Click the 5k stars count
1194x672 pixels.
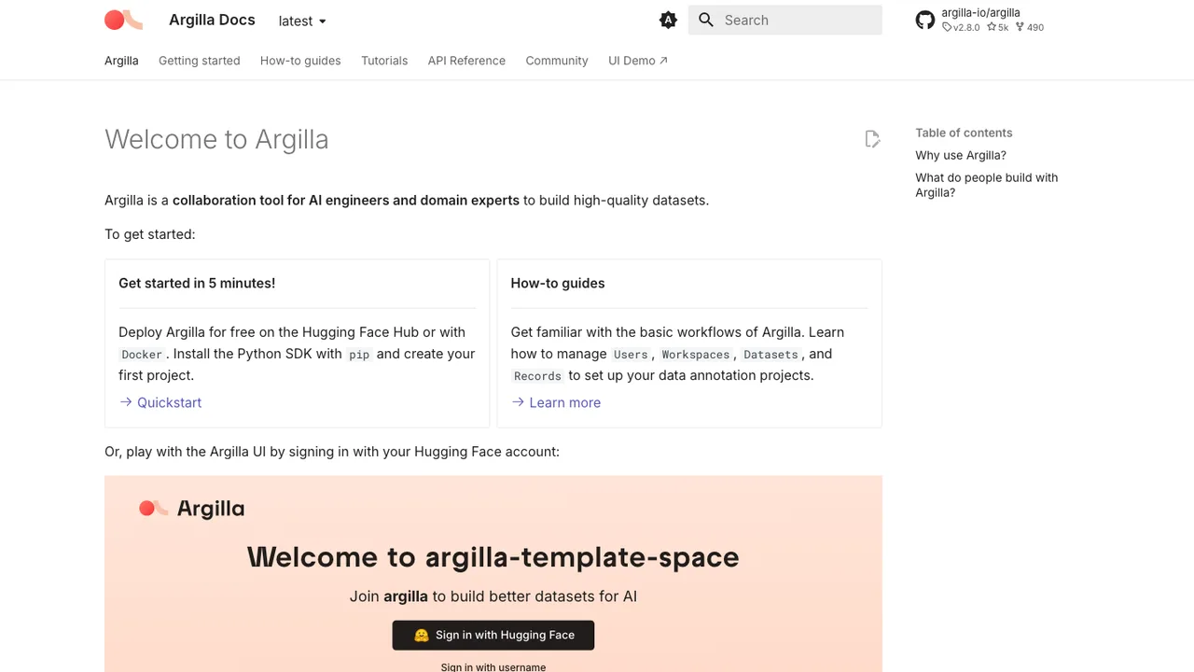[998, 28]
